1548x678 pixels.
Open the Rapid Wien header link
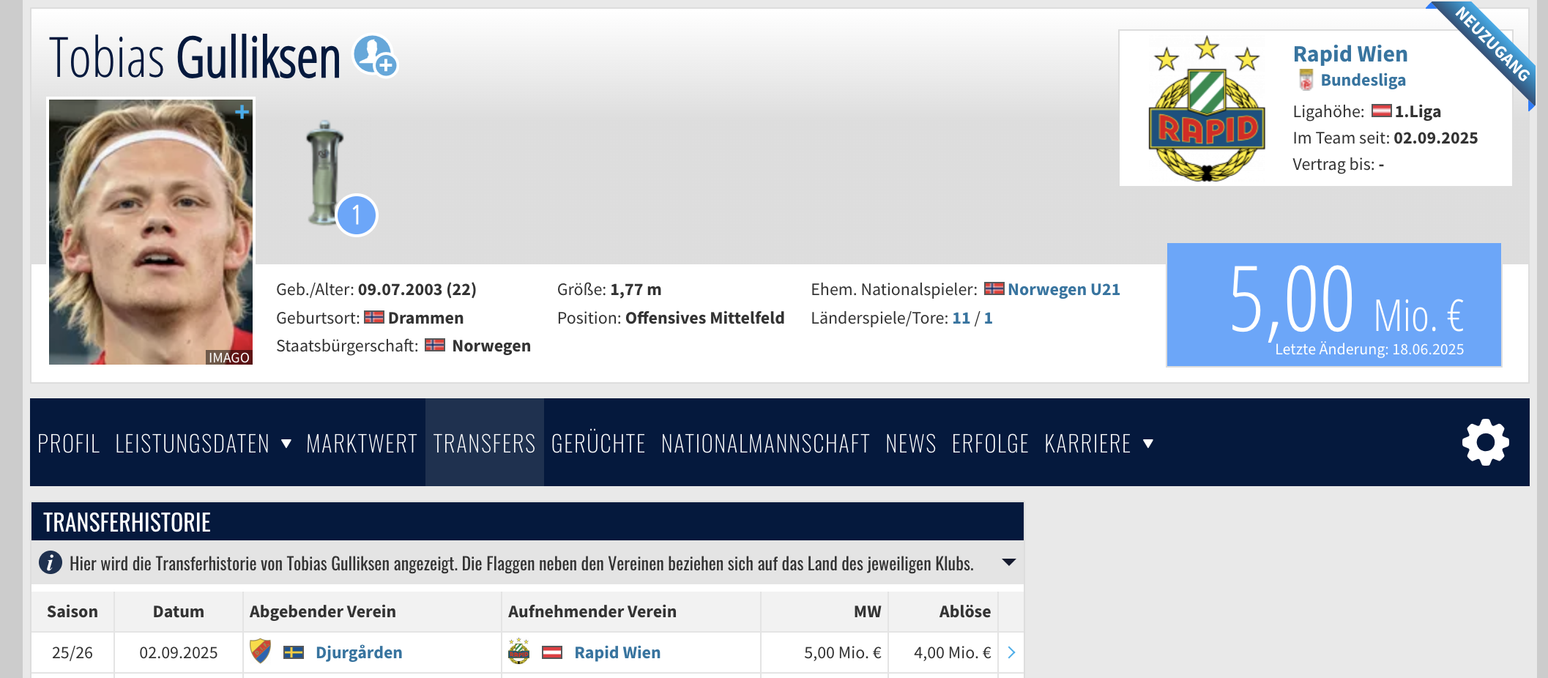click(x=1350, y=53)
